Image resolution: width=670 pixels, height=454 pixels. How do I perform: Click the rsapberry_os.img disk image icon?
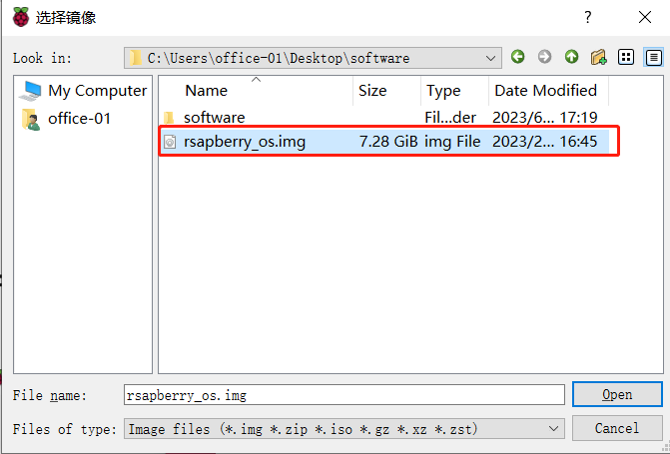coord(170,142)
